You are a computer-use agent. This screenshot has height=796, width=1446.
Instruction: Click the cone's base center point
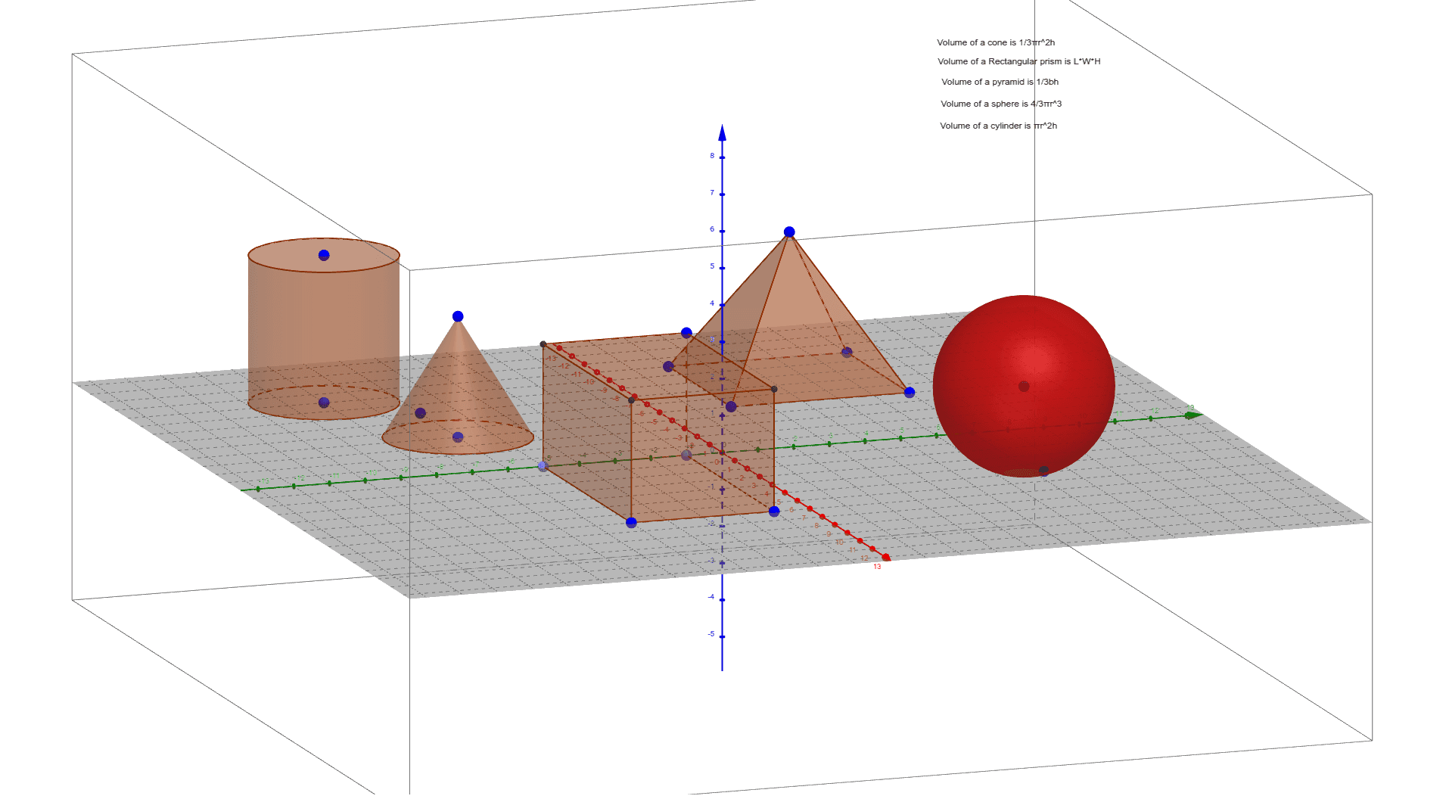point(458,437)
